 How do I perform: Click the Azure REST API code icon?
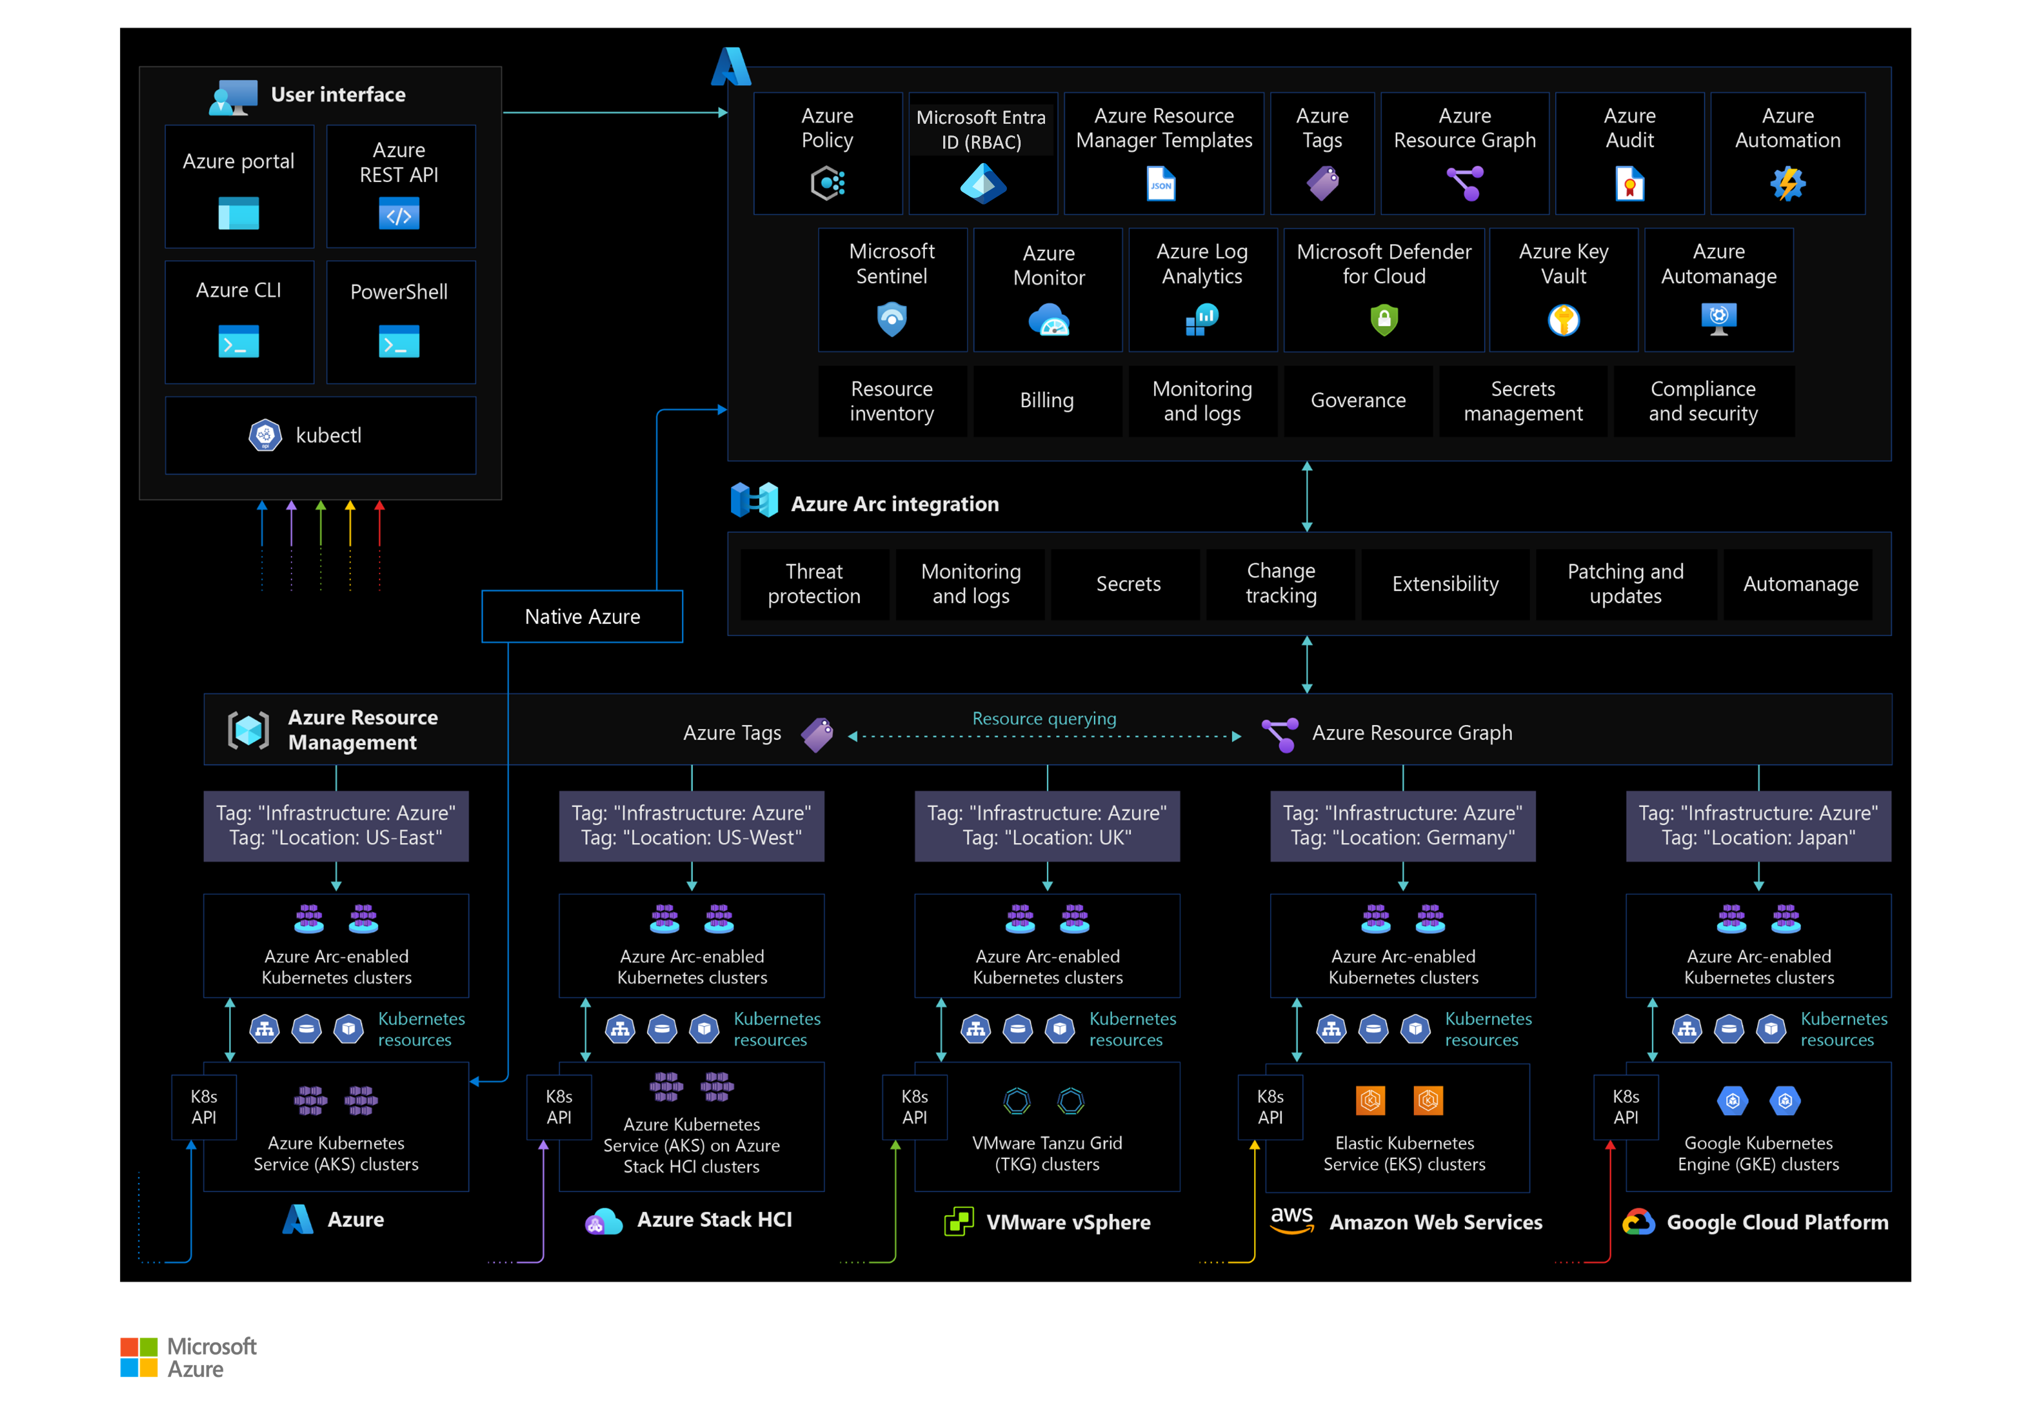coord(399,214)
